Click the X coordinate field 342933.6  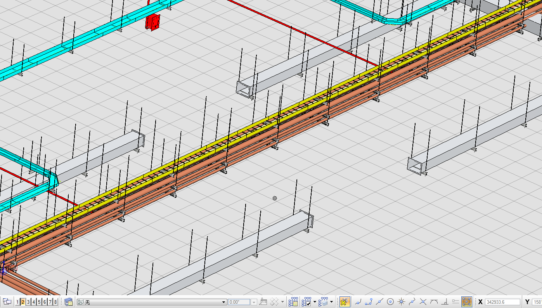click(x=502, y=302)
